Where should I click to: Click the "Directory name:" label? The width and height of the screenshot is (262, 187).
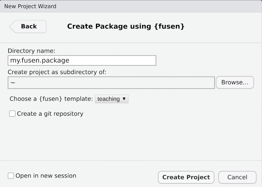[x=31, y=51]
